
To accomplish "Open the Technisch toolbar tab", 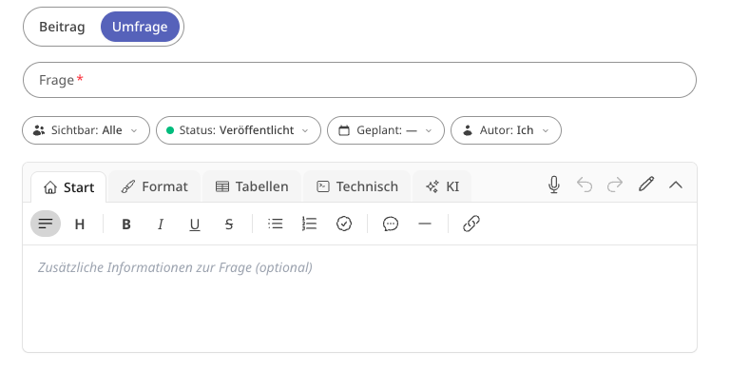I will (357, 186).
